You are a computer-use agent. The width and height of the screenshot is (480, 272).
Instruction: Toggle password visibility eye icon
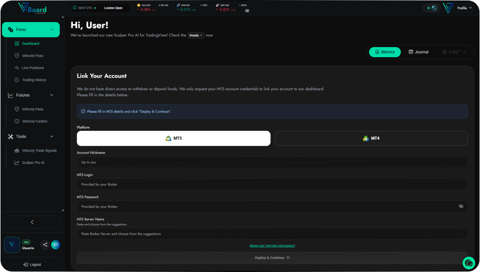pyautogui.click(x=461, y=207)
